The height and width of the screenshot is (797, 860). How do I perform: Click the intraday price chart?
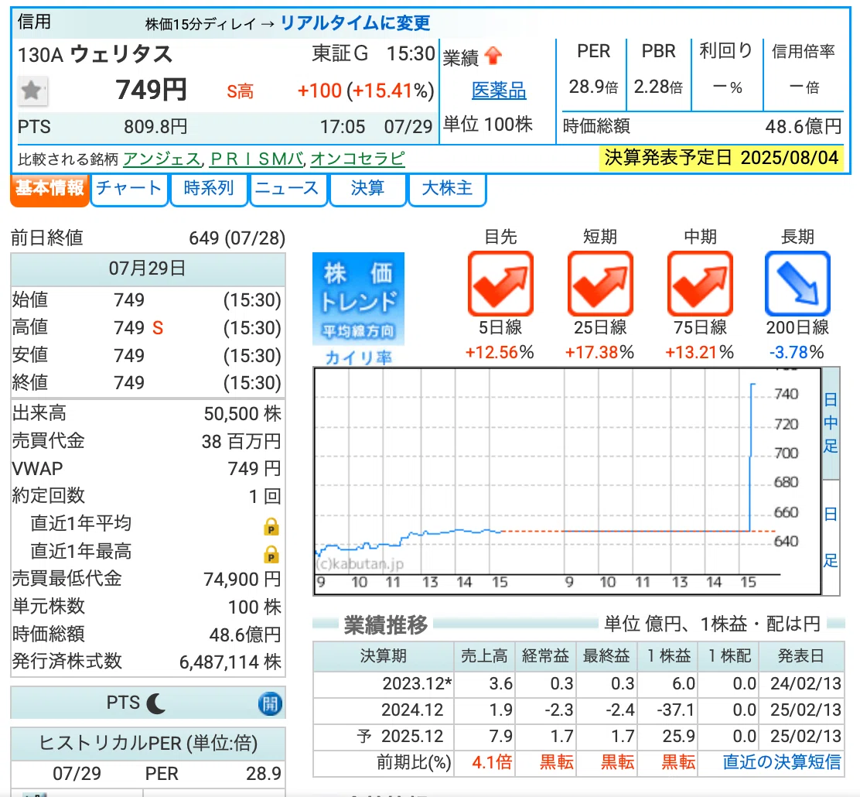[567, 481]
